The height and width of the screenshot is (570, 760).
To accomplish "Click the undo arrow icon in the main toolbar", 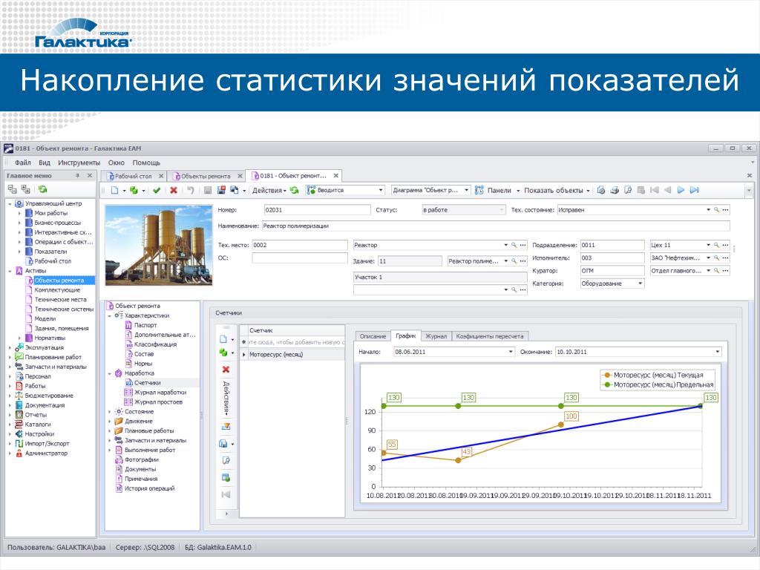I will point(191,191).
